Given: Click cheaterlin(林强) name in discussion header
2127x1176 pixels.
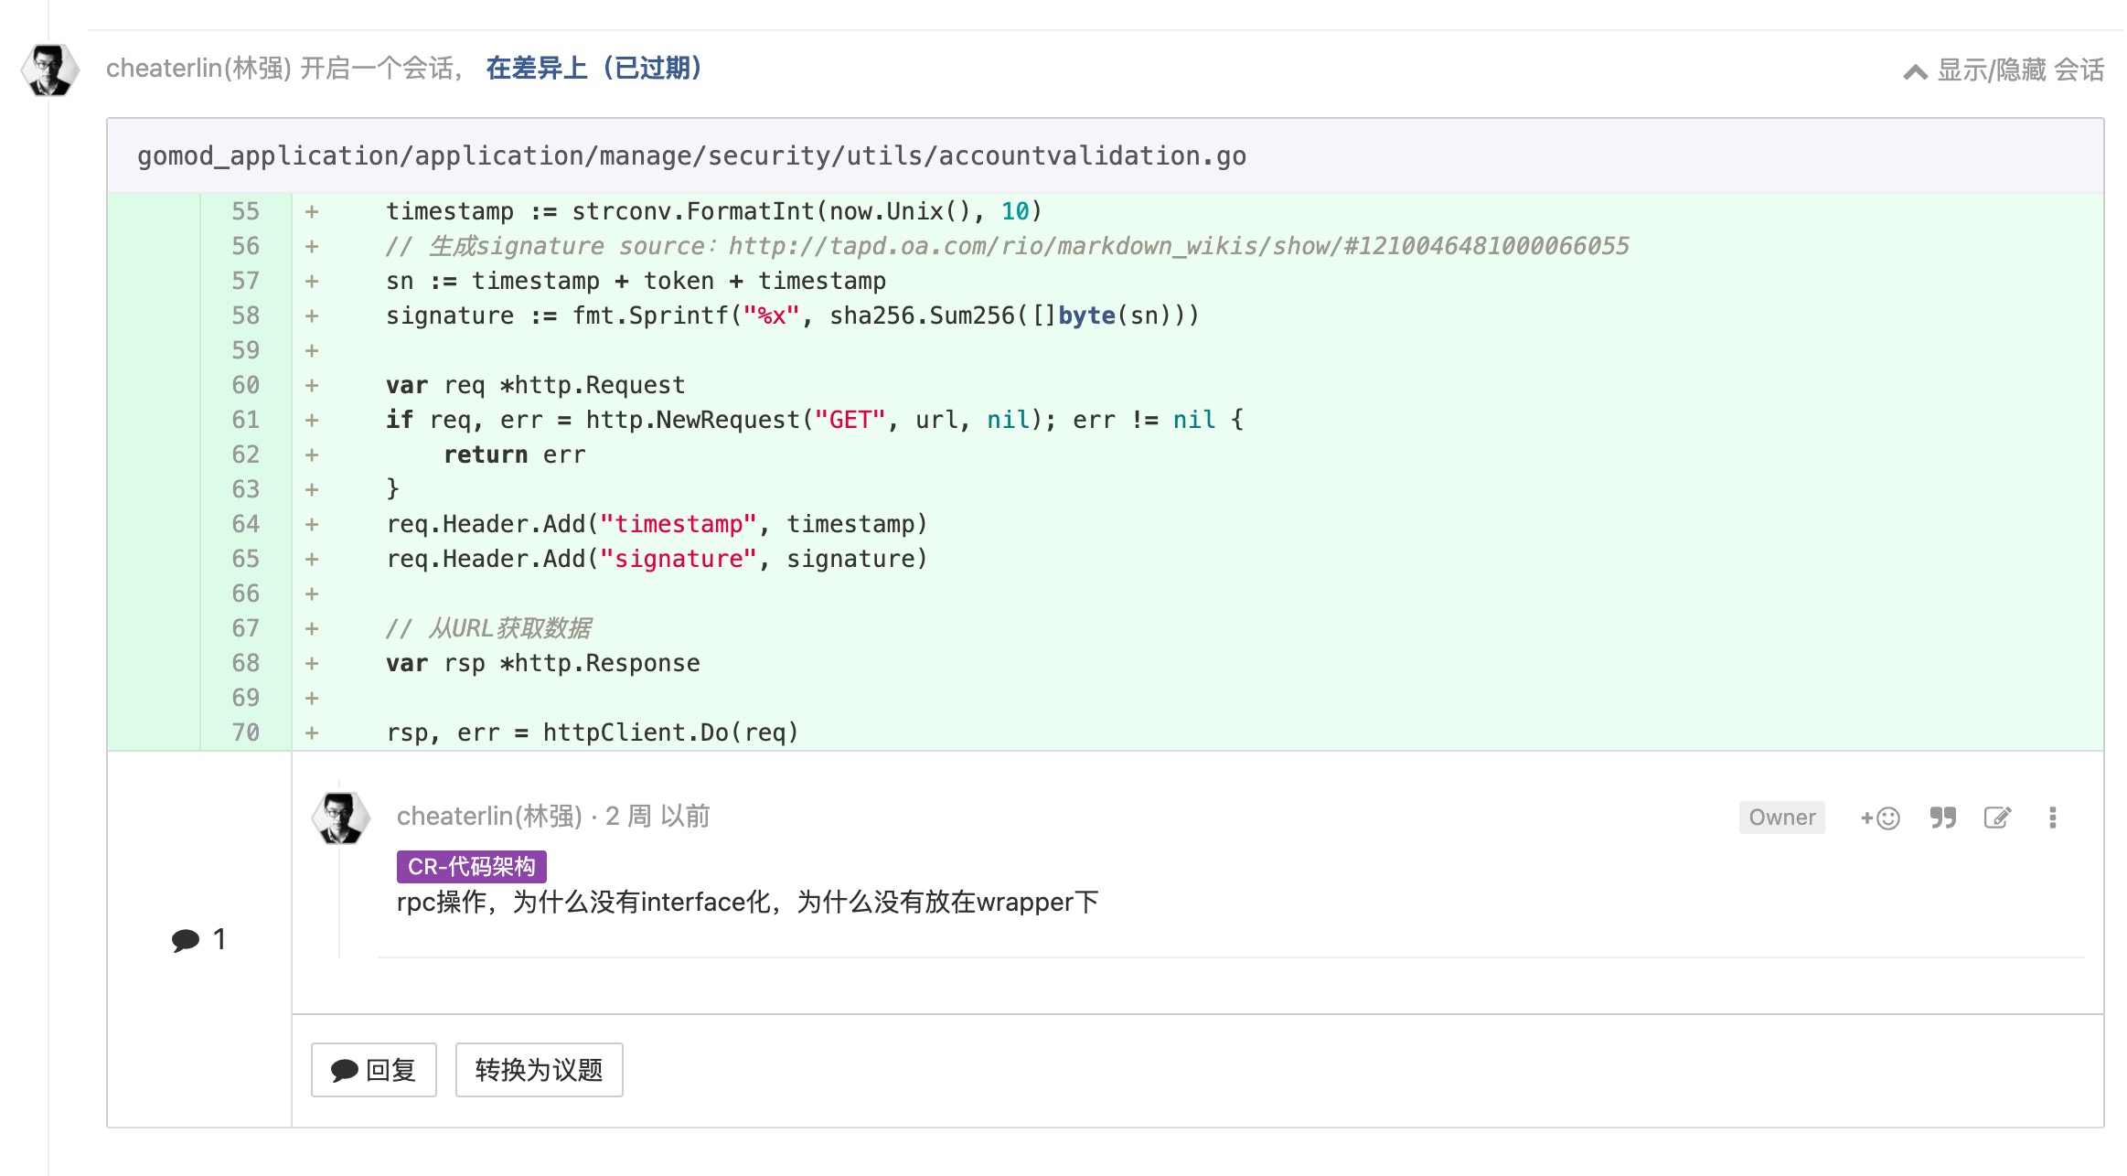Looking at the screenshot, I should click(198, 69).
